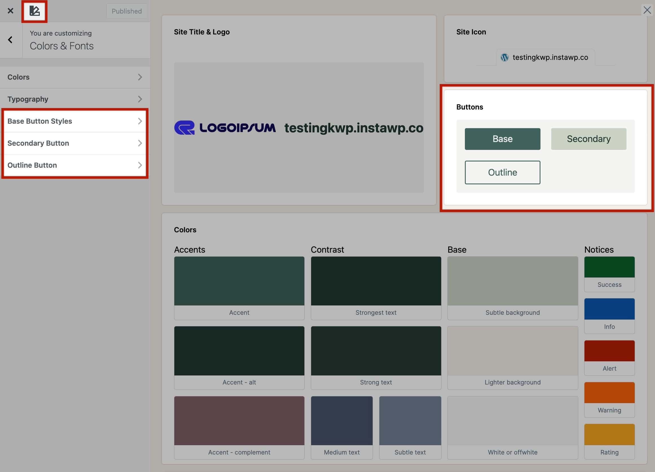This screenshot has height=472, width=655.
Task: Click the Logoipsum logo image
Action: (225, 128)
